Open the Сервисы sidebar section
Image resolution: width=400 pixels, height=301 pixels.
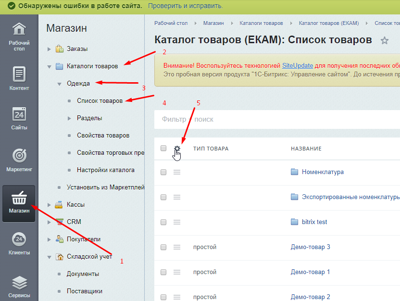tap(19, 287)
